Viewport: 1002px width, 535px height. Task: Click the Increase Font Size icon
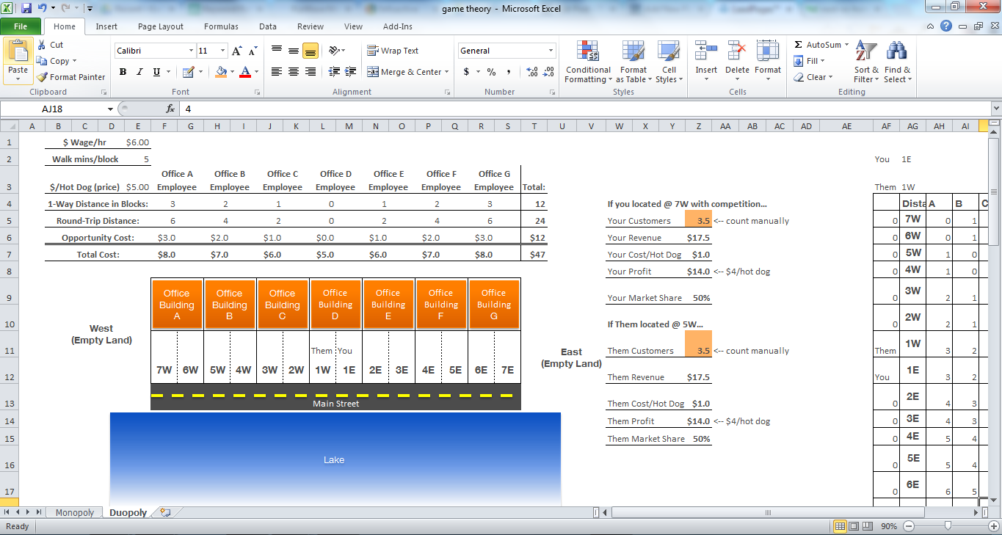(x=237, y=51)
